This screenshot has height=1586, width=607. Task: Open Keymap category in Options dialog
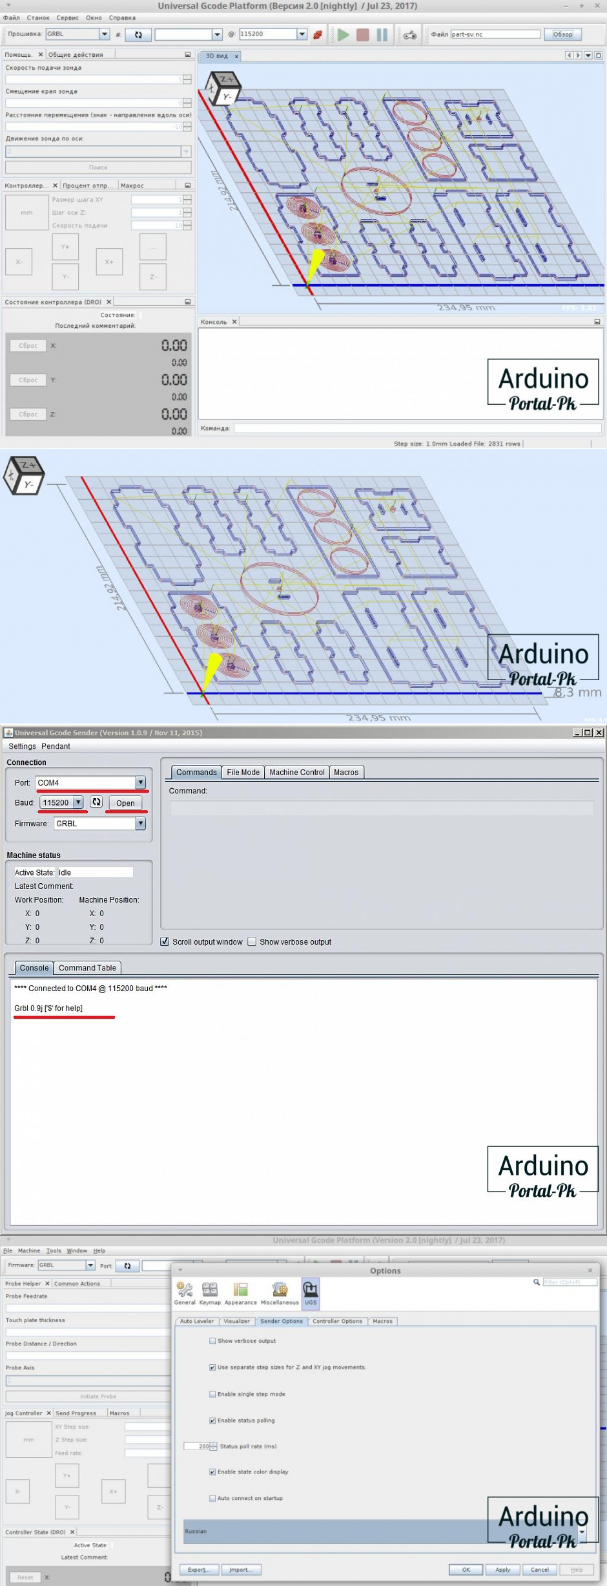pyautogui.click(x=210, y=1294)
